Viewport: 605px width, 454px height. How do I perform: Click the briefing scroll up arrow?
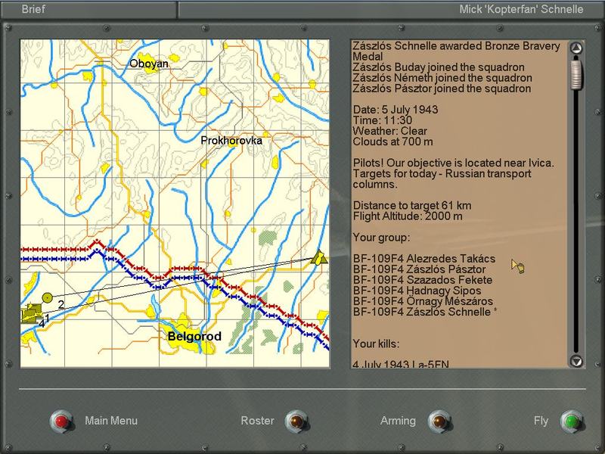click(x=576, y=48)
